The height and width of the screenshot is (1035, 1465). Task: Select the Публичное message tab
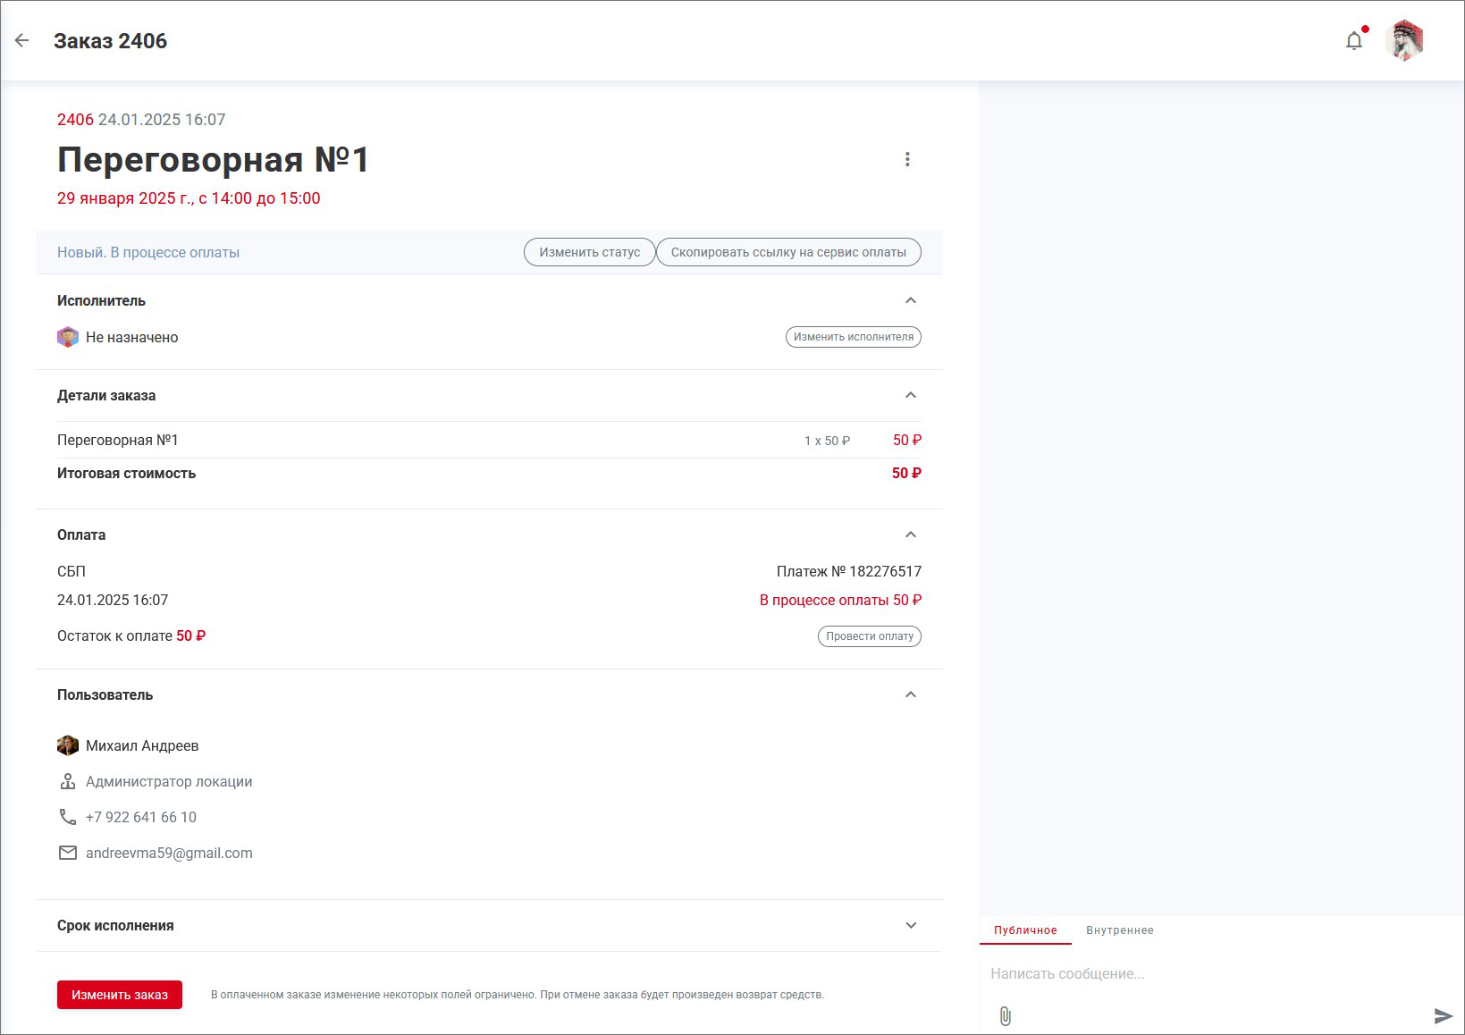click(1025, 930)
